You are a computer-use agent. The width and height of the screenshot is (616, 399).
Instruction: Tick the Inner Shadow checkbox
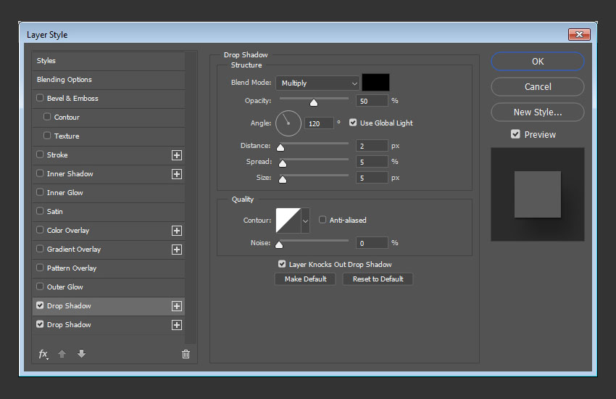coord(40,173)
